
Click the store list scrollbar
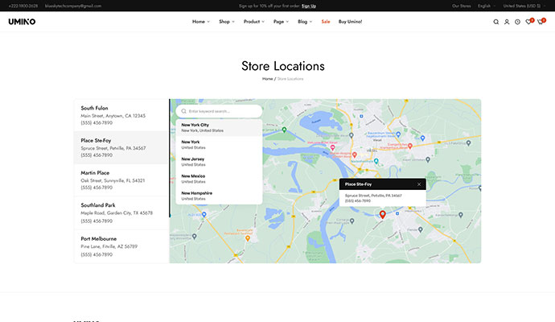click(170, 158)
